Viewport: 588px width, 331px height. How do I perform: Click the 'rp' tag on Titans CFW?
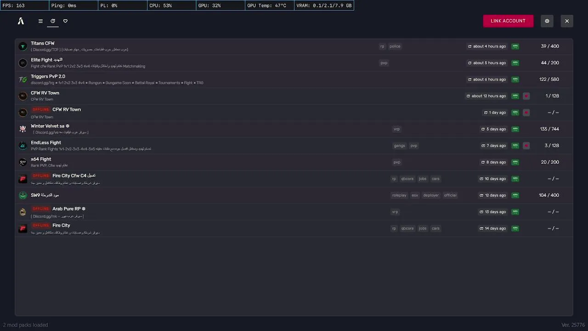382,46
